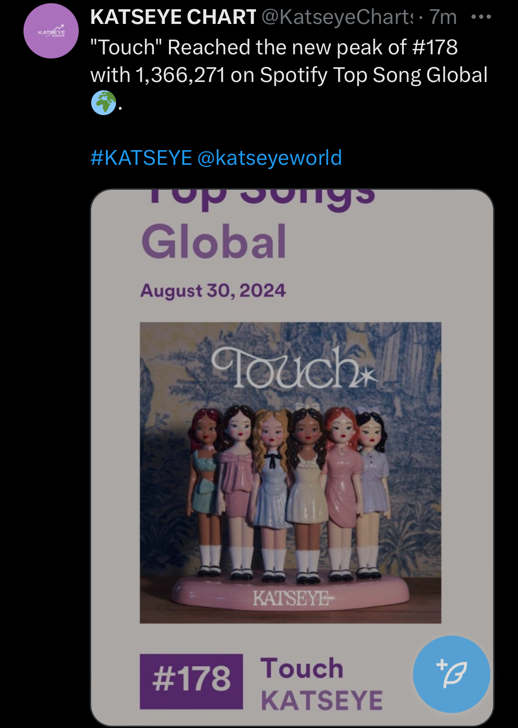518x728 pixels.
Task: Tap the Touch logo on the cover
Action: coord(295,369)
